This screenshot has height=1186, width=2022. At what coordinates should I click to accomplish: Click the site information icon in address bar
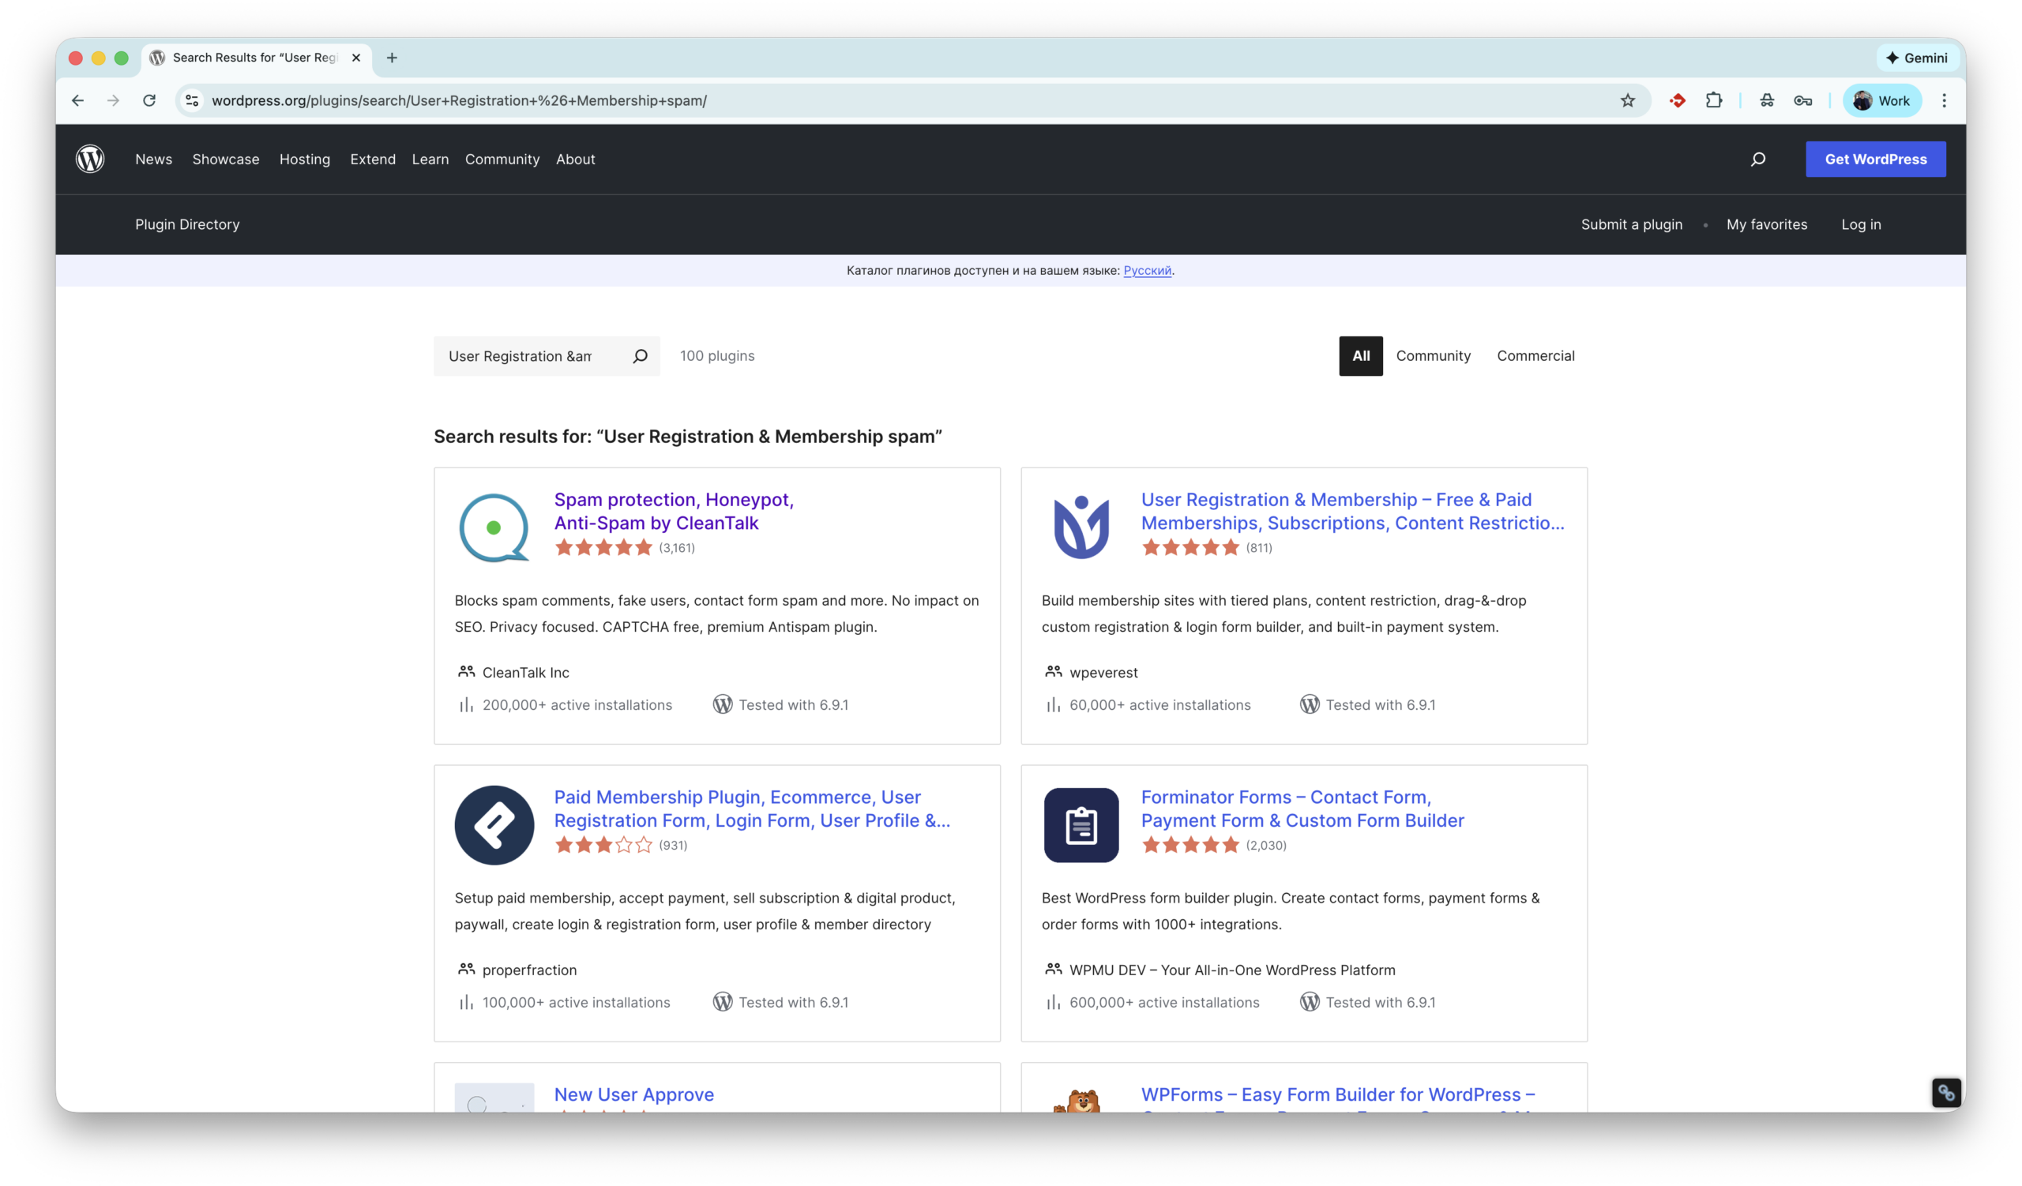tap(192, 100)
